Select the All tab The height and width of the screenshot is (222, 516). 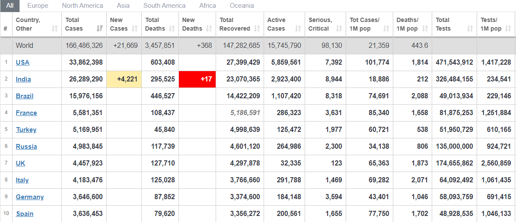(10, 6)
